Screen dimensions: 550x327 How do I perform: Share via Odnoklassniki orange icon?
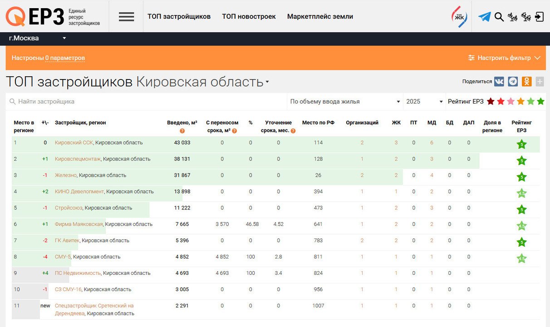tap(526, 82)
